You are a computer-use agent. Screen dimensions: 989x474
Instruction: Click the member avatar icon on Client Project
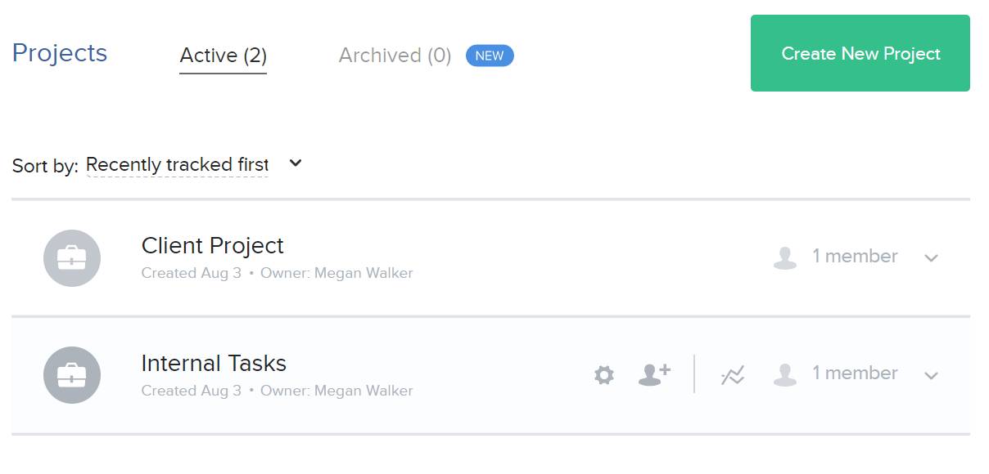click(x=784, y=256)
